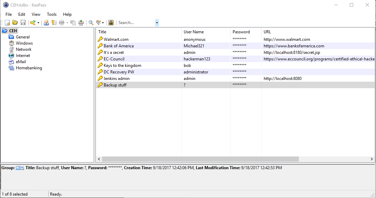Image resolution: width=376 pixels, height=198 pixels.
Task: Open the Show Entries dropdown arrow
Action: [103, 23]
